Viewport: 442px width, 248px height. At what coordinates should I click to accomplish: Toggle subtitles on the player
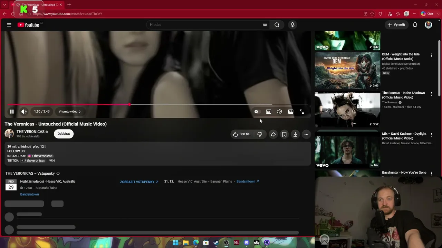click(x=269, y=112)
